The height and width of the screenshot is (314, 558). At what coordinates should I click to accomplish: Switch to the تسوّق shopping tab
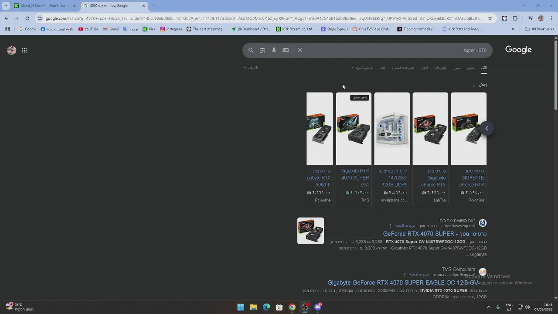coord(471,68)
